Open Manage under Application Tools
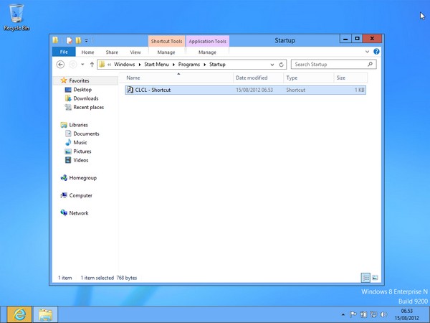Viewport: 430px width, 323px height. click(207, 52)
